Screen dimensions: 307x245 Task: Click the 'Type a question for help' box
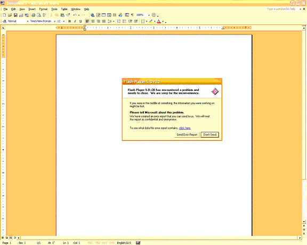pos(282,9)
